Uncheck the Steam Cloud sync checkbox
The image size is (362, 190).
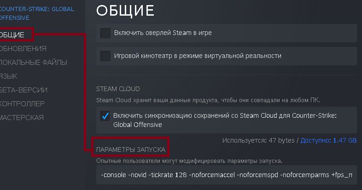(x=105, y=116)
